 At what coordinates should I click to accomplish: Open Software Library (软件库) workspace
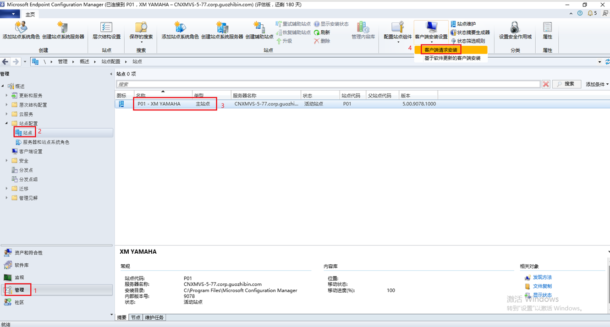[56, 265]
